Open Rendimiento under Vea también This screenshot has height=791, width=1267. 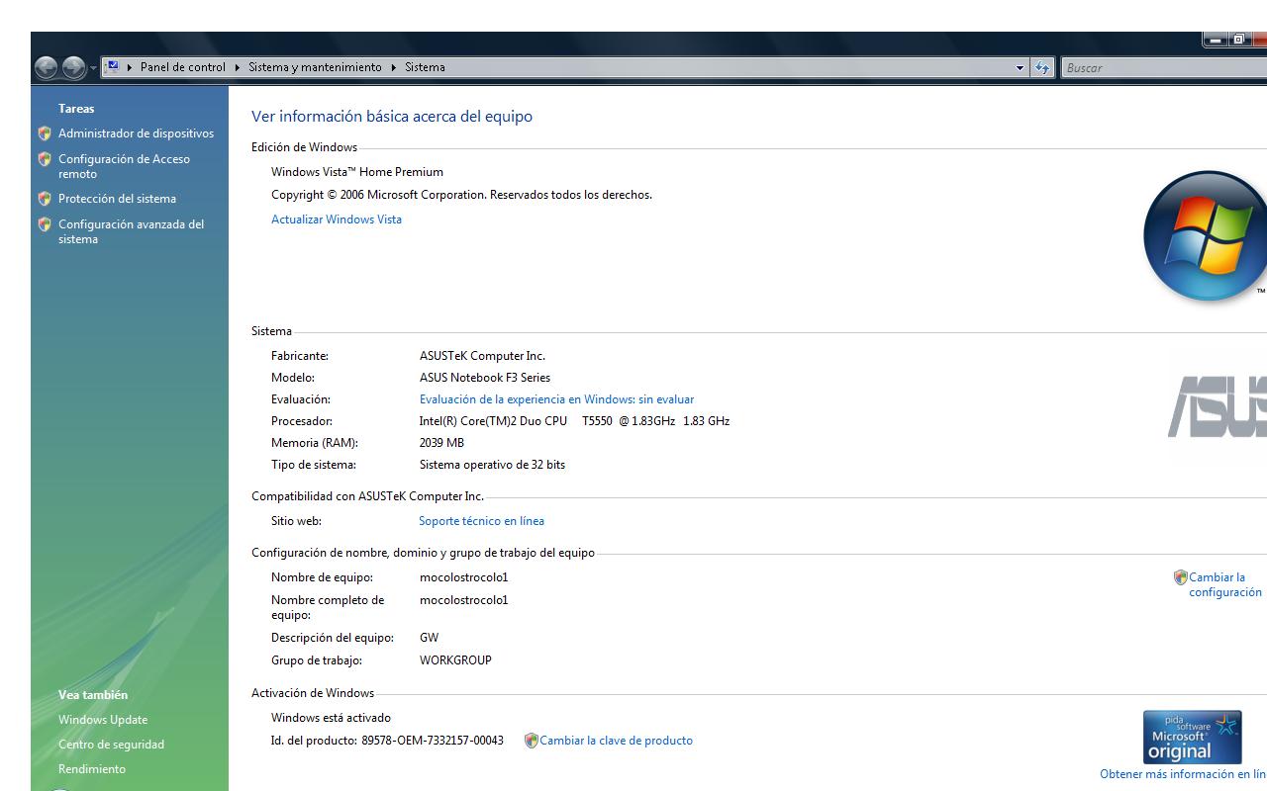pos(92,769)
